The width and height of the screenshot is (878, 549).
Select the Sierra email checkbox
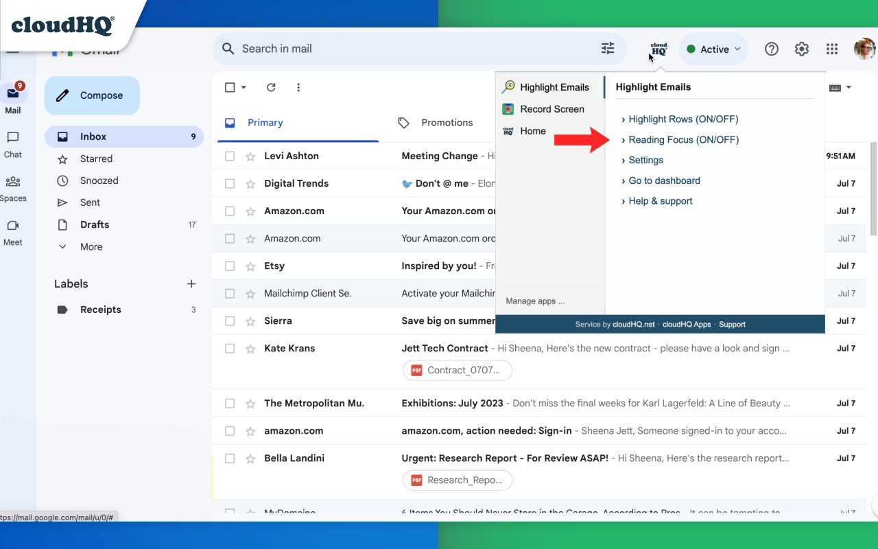tap(230, 320)
